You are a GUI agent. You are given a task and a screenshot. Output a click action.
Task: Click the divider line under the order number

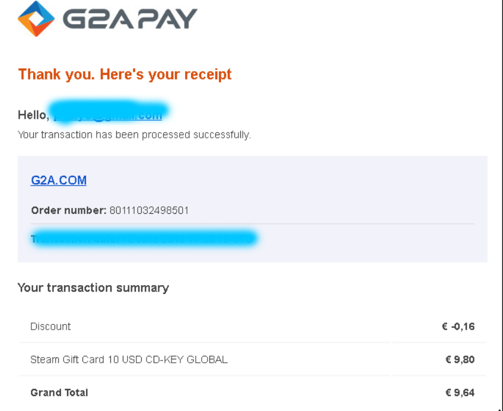(x=253, y=223)
